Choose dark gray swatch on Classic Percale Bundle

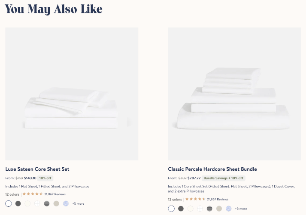[x=181, y=209]
